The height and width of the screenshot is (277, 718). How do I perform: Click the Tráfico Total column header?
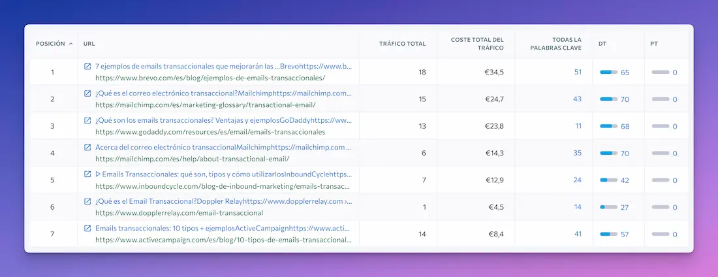coord(402,44)
